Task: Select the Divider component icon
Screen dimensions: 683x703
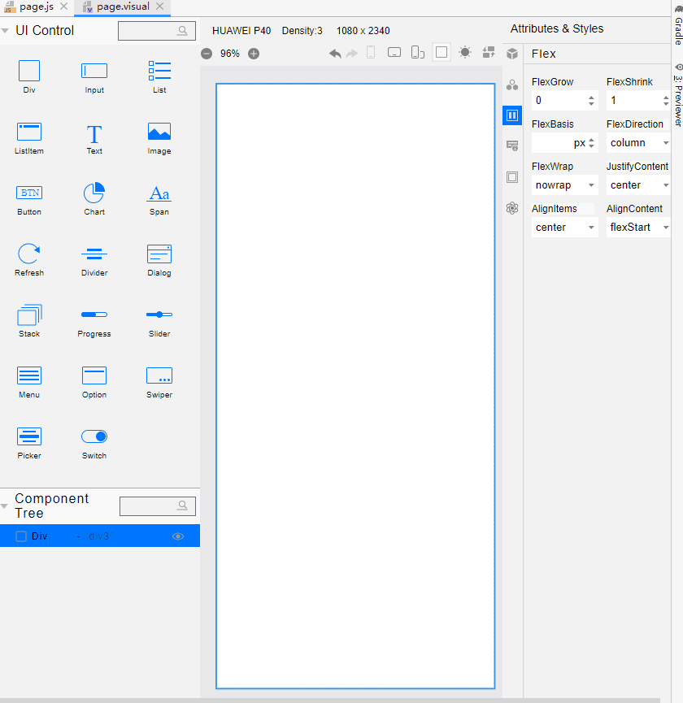Action: 94,254
